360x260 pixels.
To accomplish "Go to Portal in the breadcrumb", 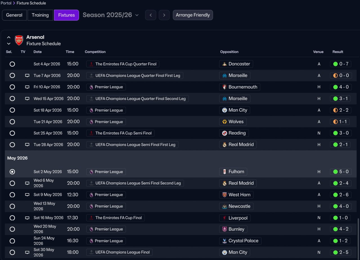I will click(x=6, y=3).
